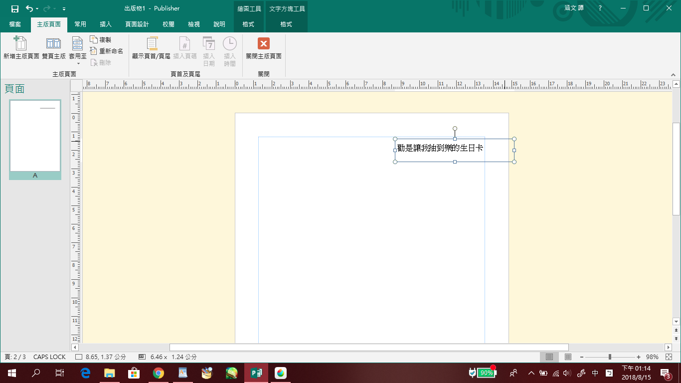Close master page view with 關閉主版頁面

(264, 48)
